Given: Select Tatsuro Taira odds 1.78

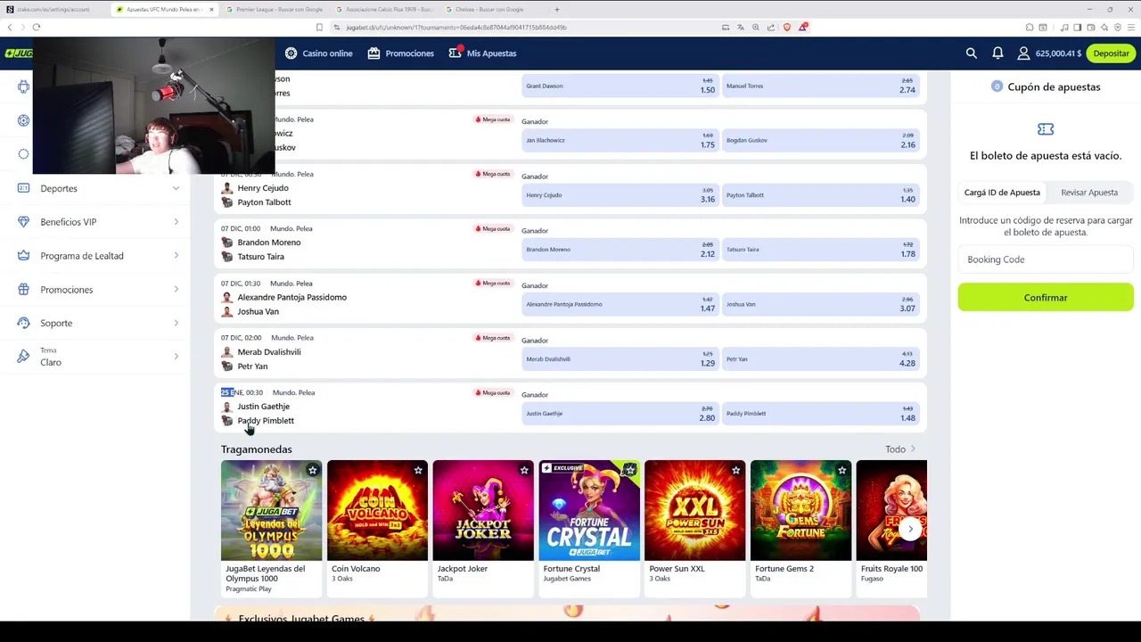Looking at the screenshot, I should (820, 250).
